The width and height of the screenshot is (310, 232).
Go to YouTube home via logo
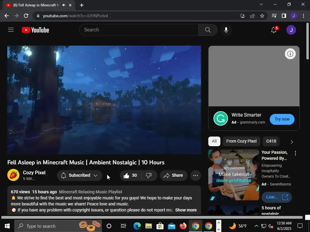(35, 30)
